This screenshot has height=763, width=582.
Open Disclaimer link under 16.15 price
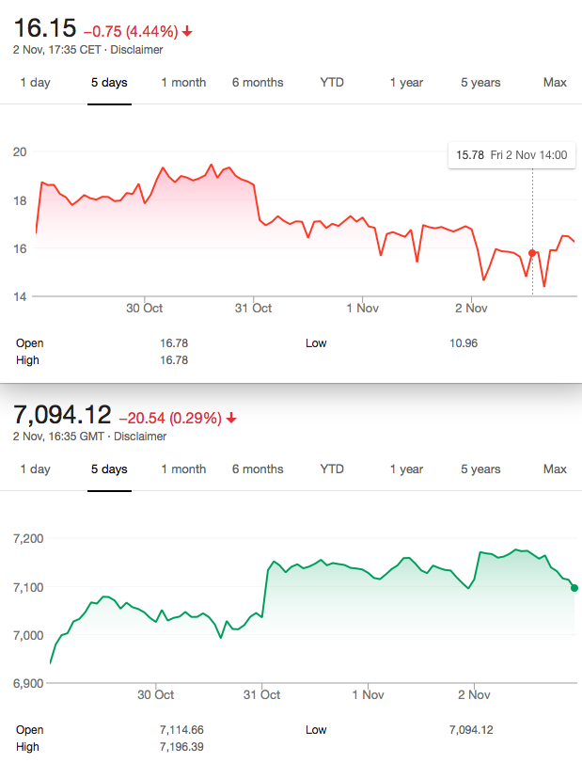coord(138,50)
